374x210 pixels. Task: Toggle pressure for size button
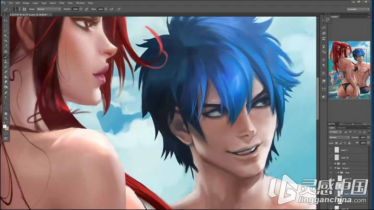(119, 9)
